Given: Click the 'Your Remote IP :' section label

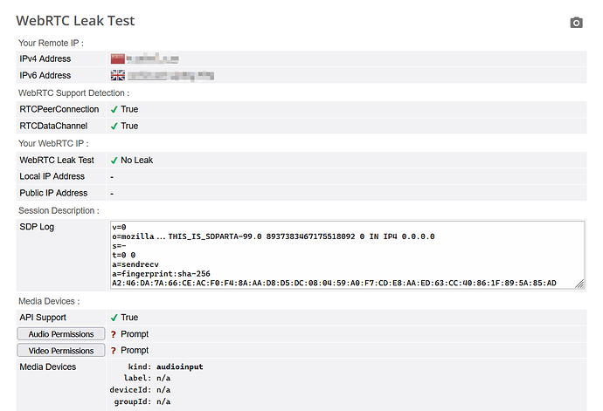Looking at the screenshot, I should coord(52,43).
